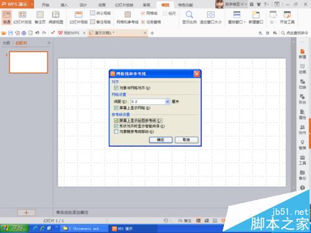Open the 幻灯片放映 ribbon tab
This screenshot has width=311, height=233.
[x=124, y=4]
